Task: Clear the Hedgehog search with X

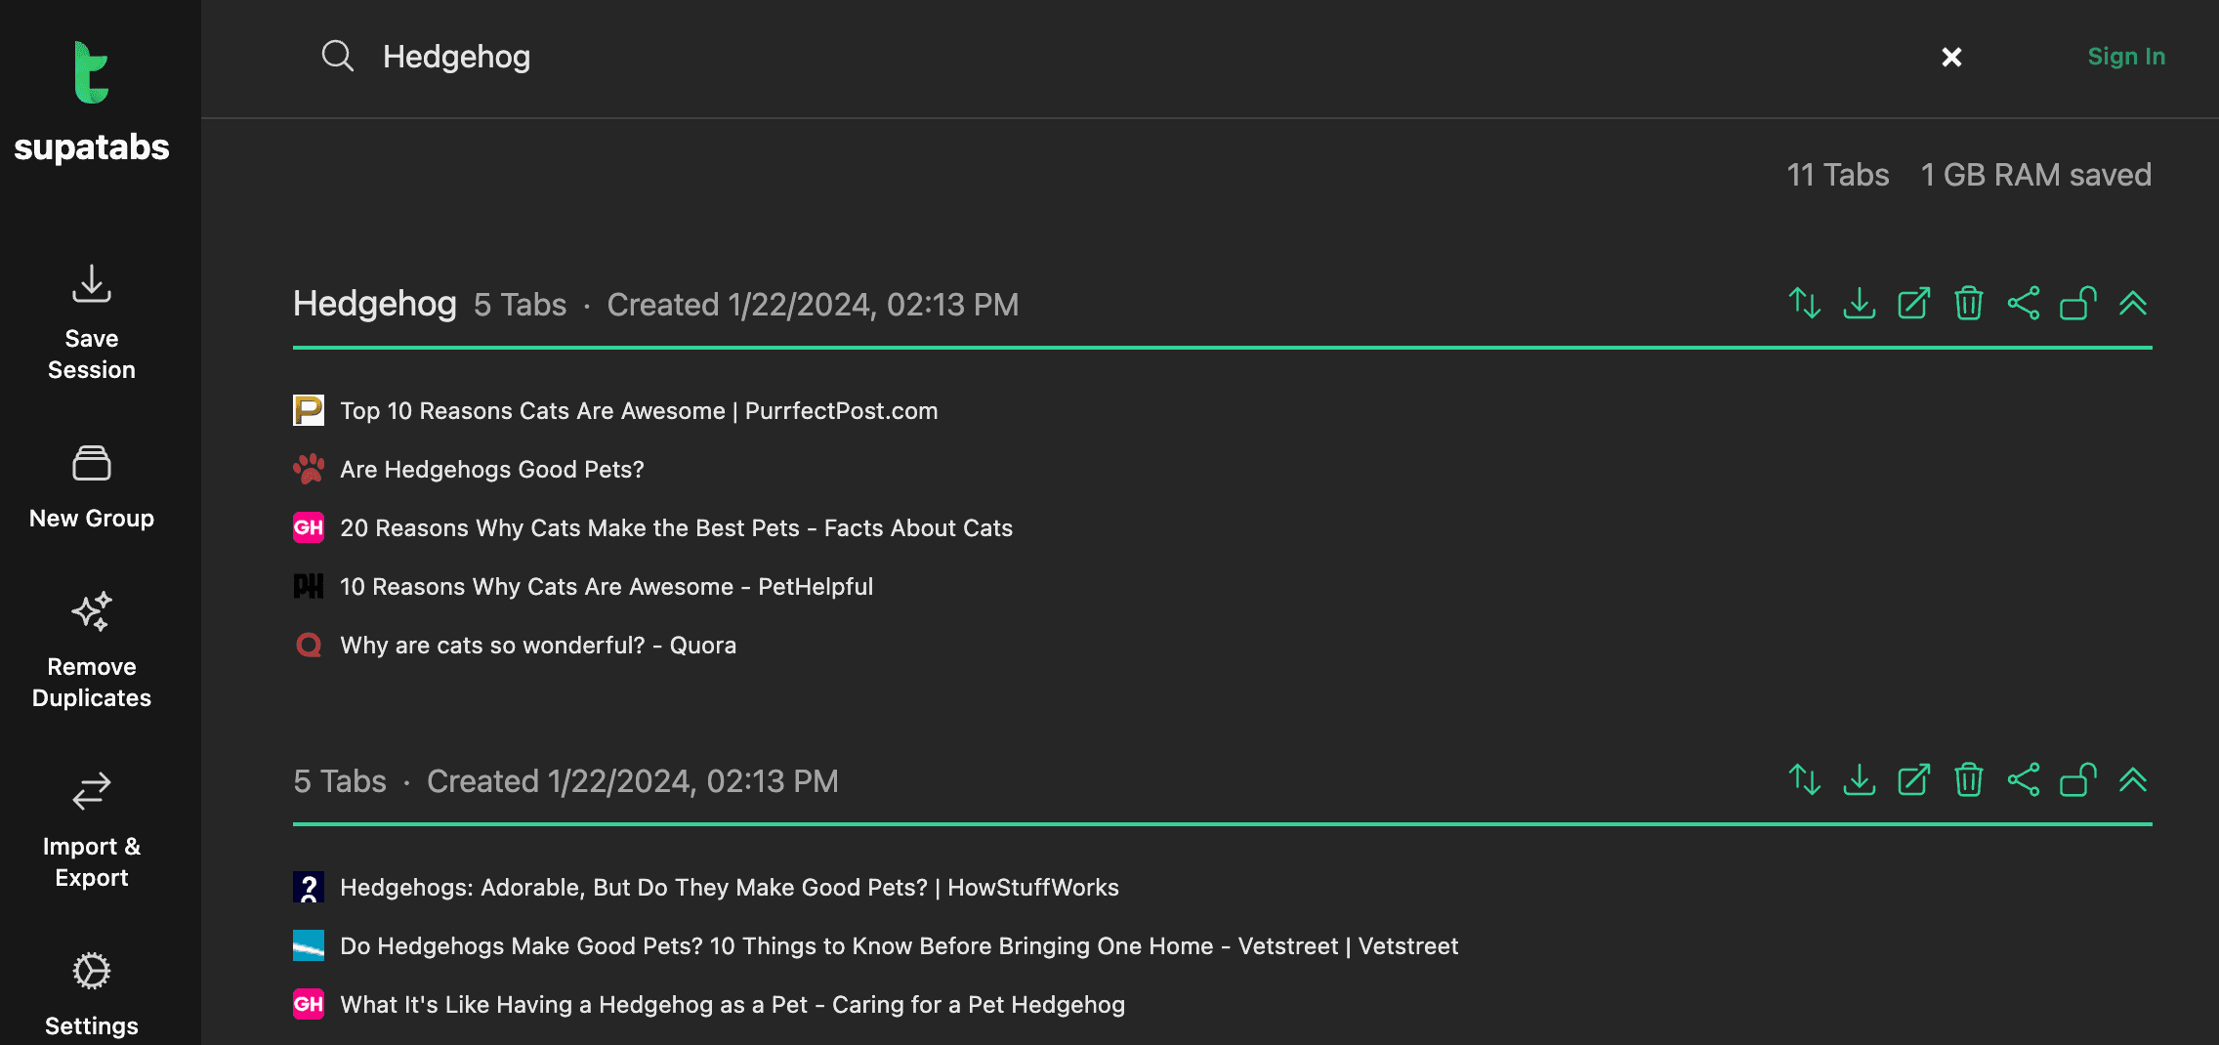Action: [1951, 58]
